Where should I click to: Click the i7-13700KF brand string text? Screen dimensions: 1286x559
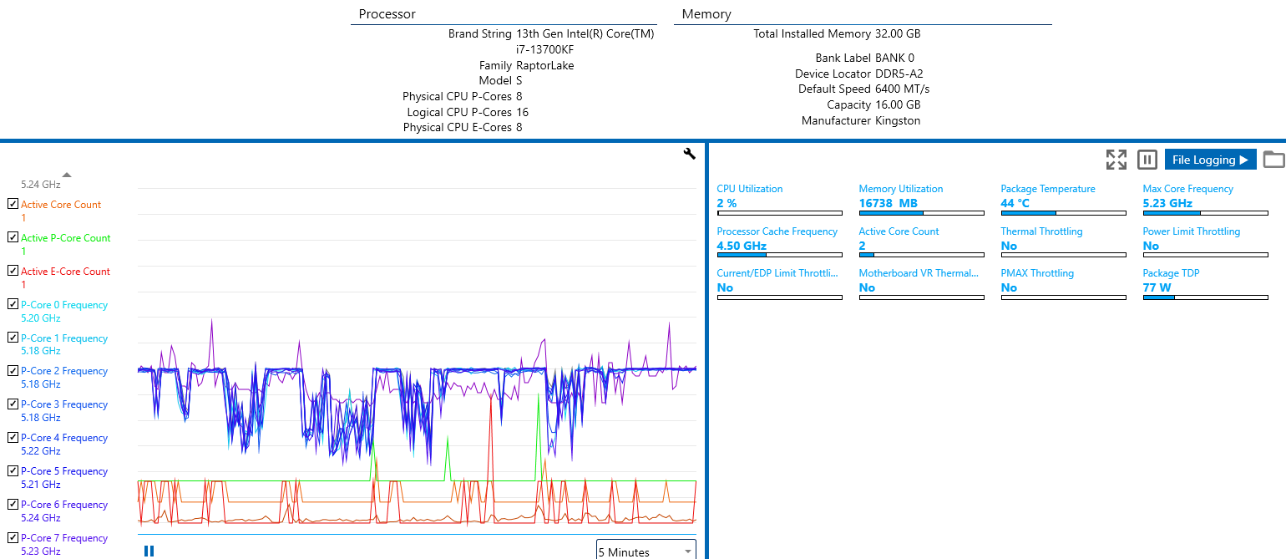click(x=544, y=49)
